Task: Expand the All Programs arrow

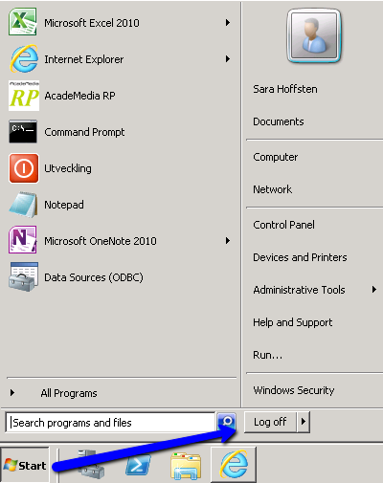Action: (12, 392)
